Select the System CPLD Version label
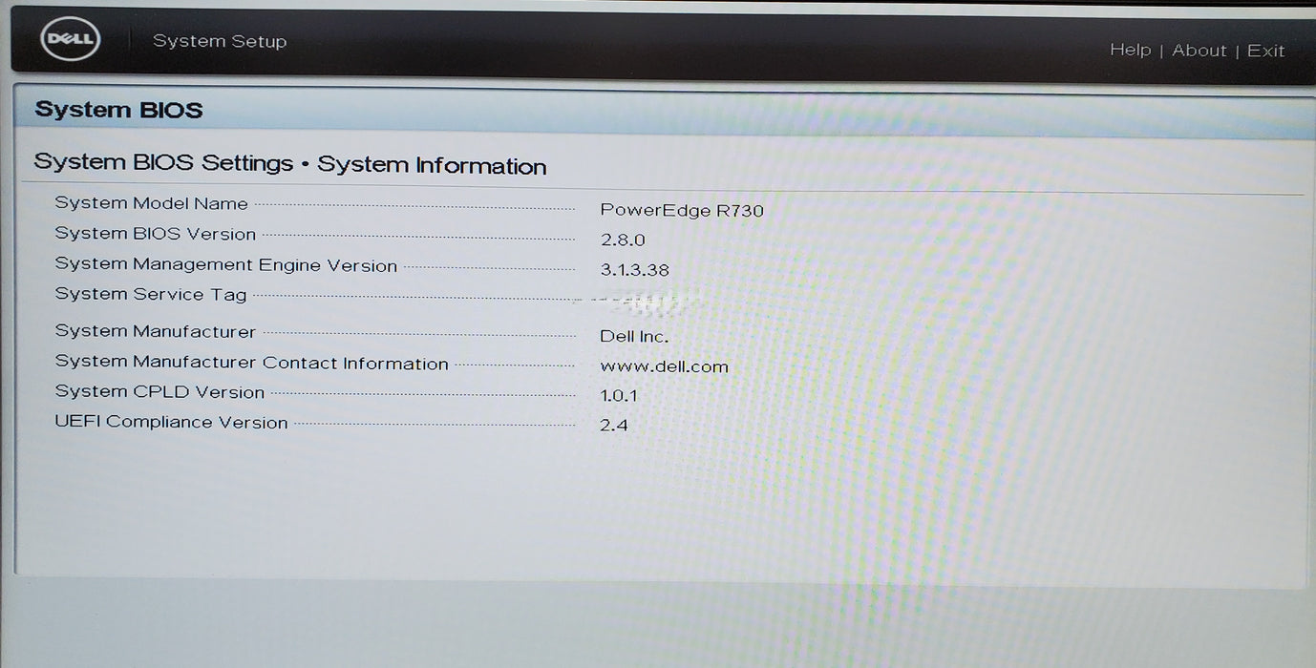This screenshot has height=668, width=1316. 159,392
